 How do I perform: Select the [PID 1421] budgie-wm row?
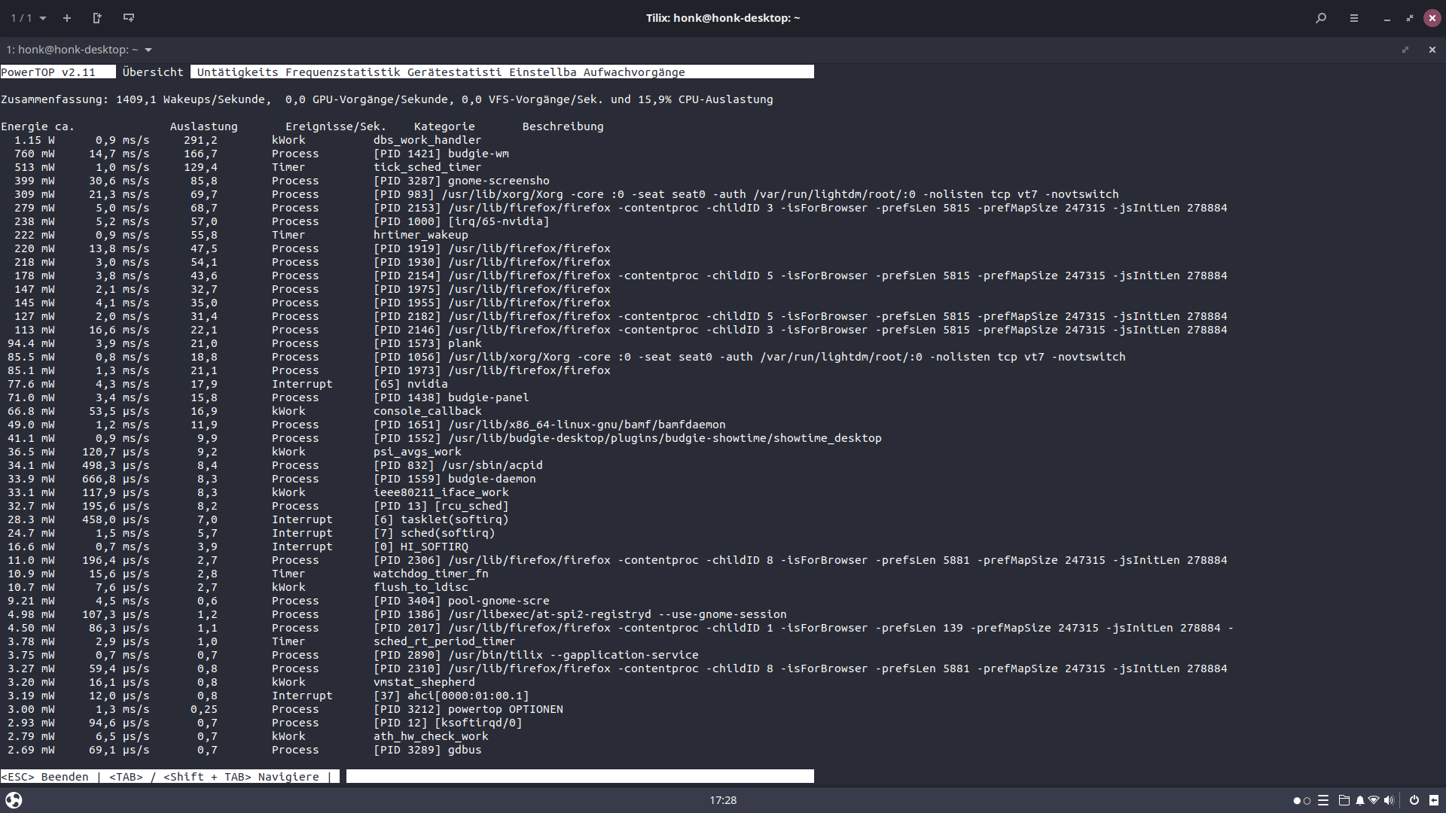(x=255, y=154)
